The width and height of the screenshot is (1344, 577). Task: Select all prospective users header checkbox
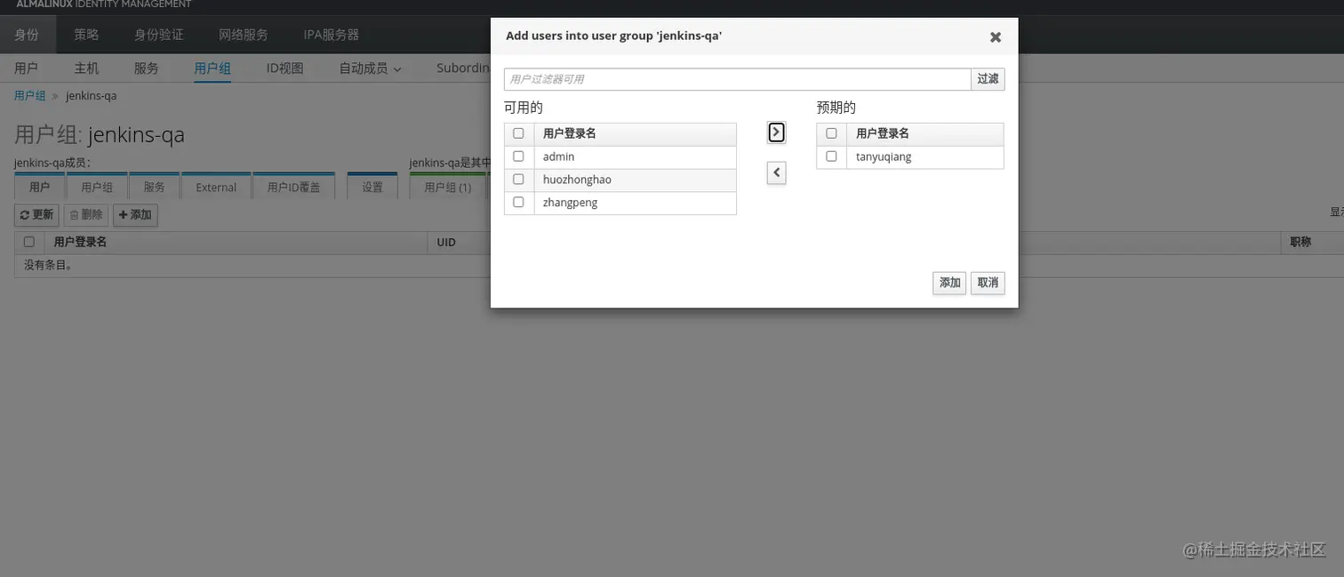coord(831,133)
